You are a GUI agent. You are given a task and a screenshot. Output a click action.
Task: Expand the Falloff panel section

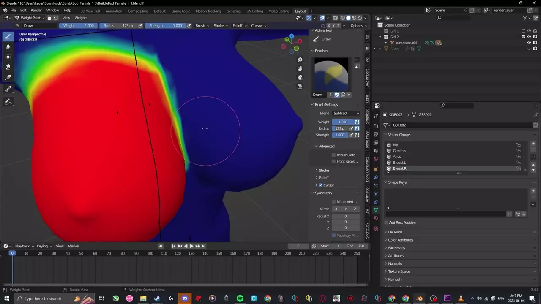[x=323, y=178]
